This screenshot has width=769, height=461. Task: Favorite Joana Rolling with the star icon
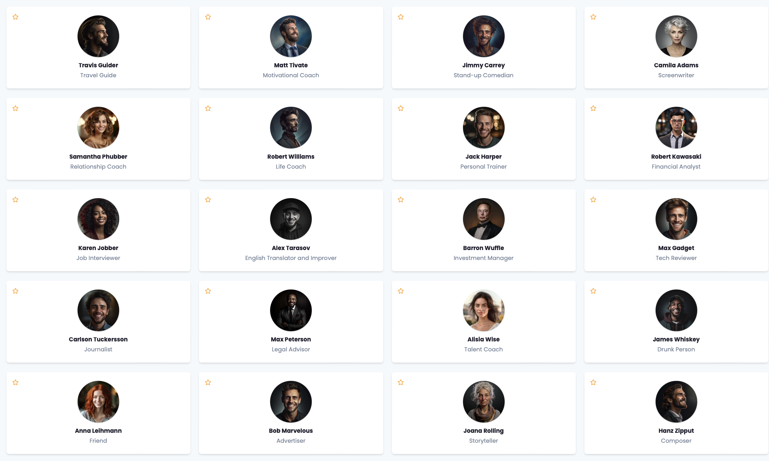pyautogui.click(x=401, y=382)
